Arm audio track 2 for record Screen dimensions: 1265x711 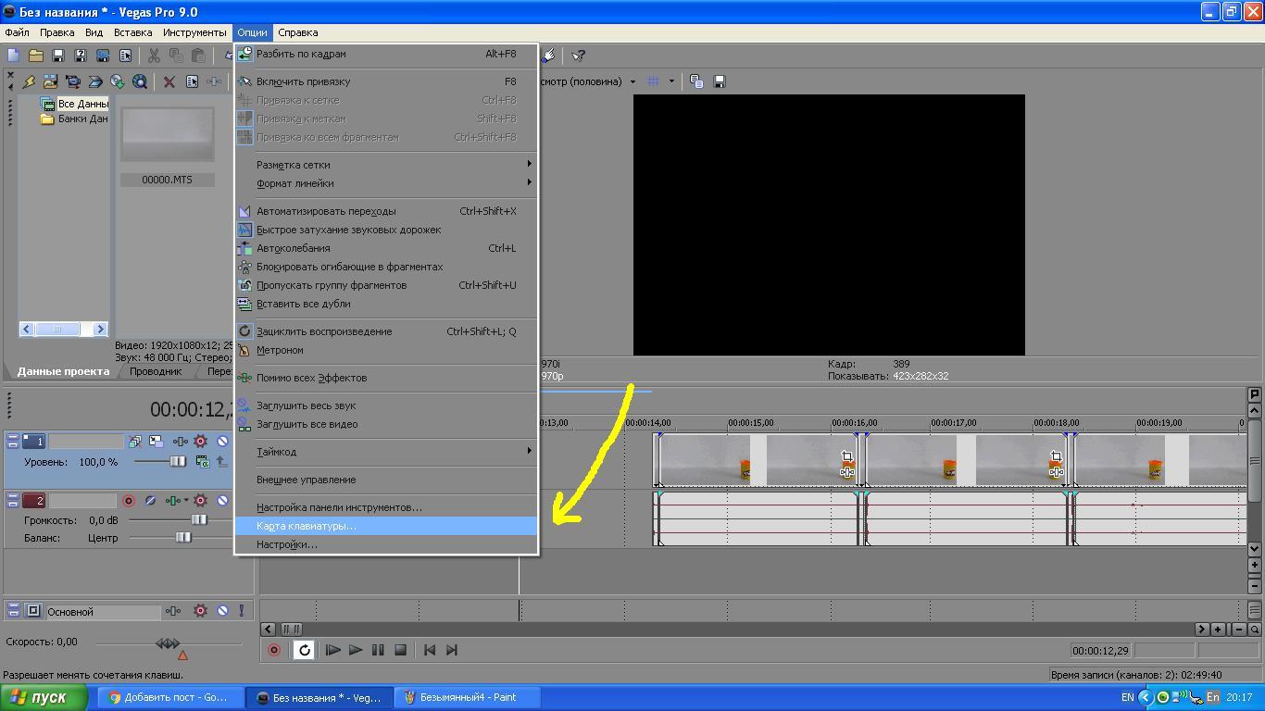coord(129,501)
